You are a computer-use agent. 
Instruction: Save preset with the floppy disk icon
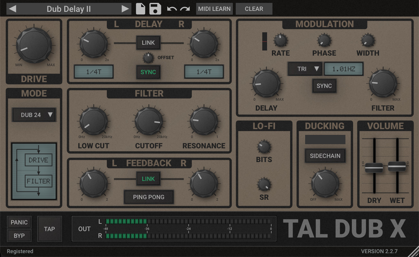[x=155, y=9]
